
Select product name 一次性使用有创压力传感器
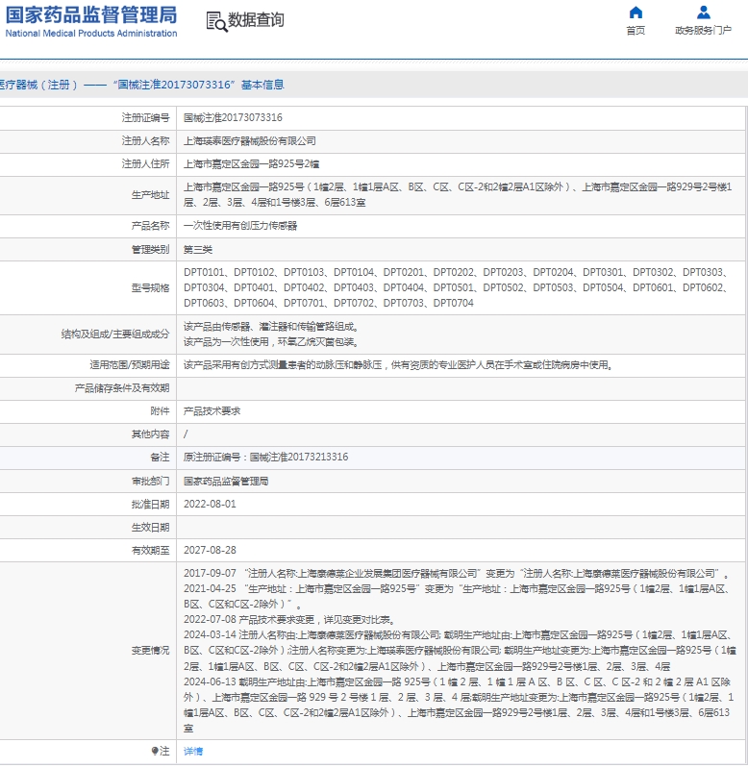tap(240, 226)
